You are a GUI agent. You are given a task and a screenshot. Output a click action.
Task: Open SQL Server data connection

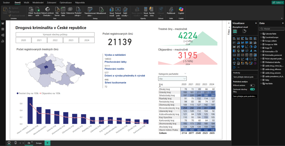(x=57, y=11)
